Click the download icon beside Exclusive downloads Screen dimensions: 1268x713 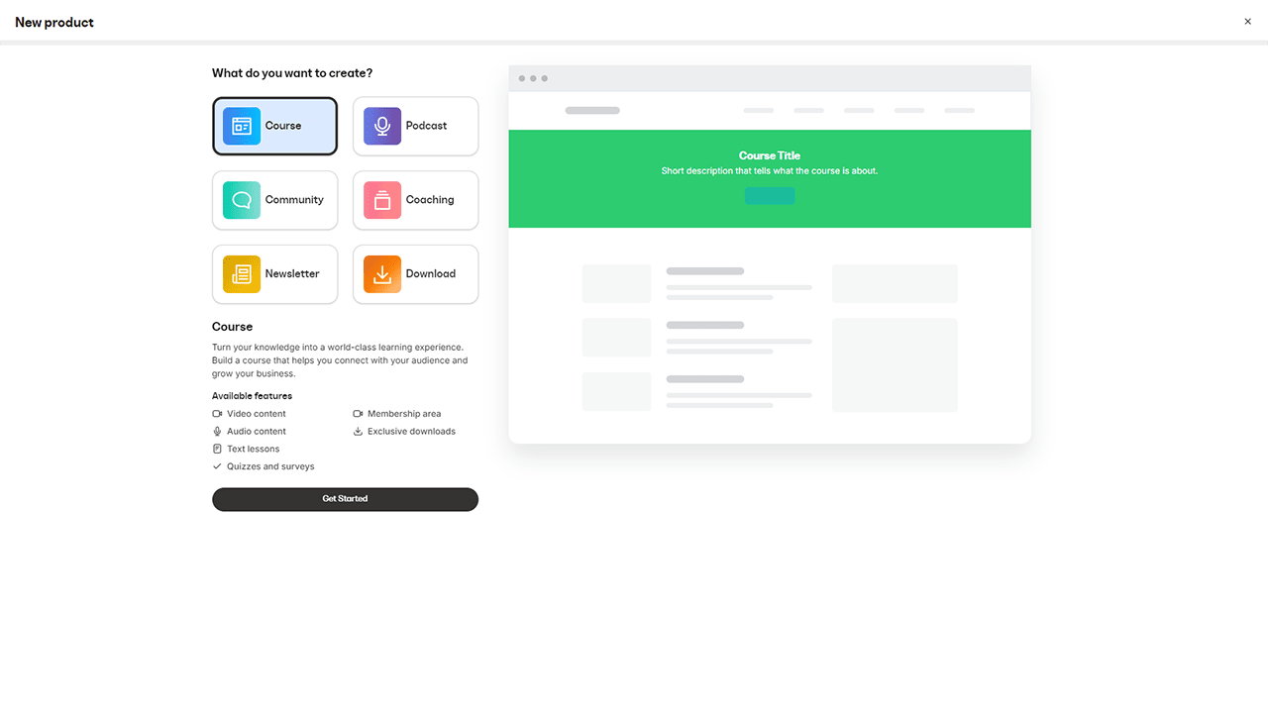coord(358,432)
